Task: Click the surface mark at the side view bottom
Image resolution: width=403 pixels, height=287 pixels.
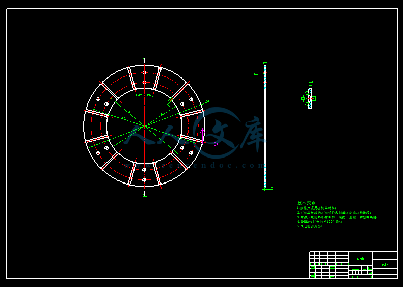Action: pyautogui.click(x=270, y=189)
